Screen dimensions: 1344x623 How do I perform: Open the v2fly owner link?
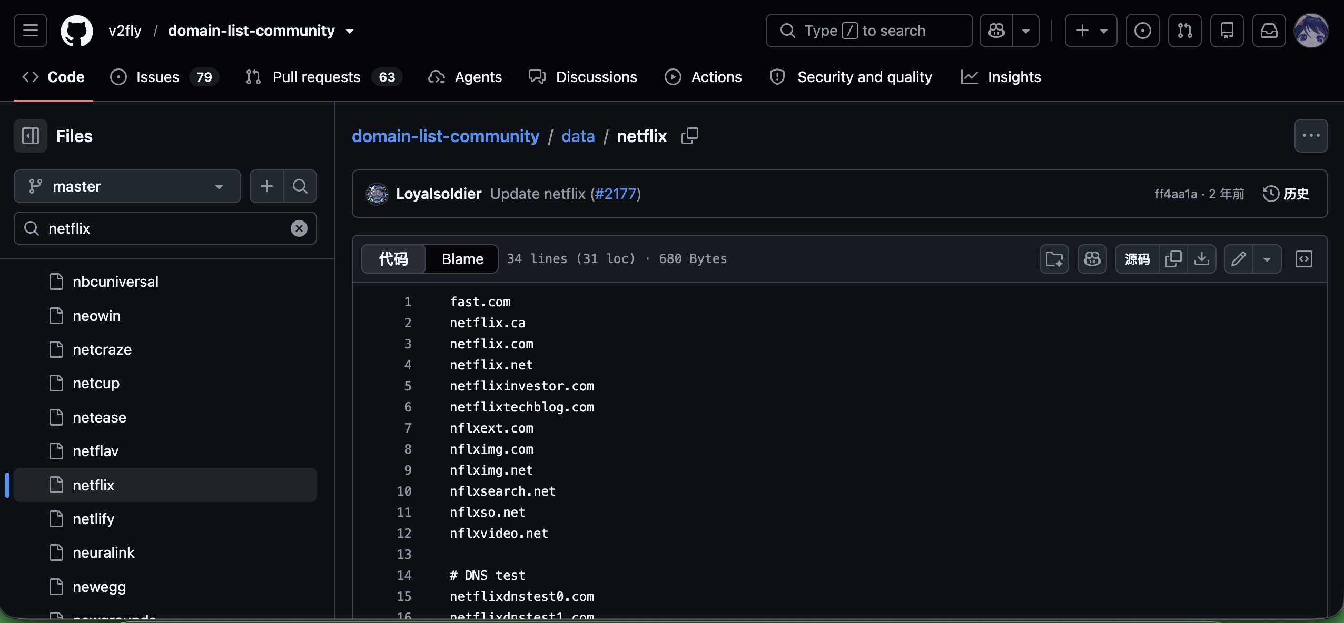[125, 31]
